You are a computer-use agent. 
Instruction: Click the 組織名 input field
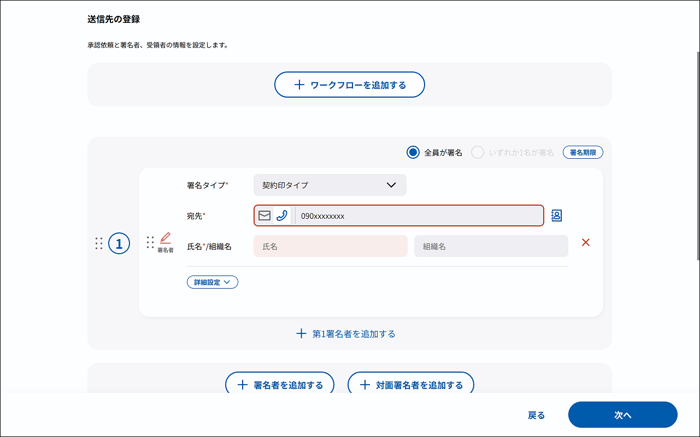tap(491, 246)
